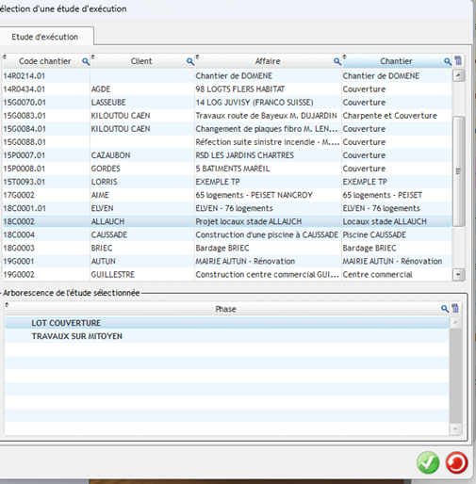Select row 18G0003
476x484 pixels.
click(x=227, y=248)
